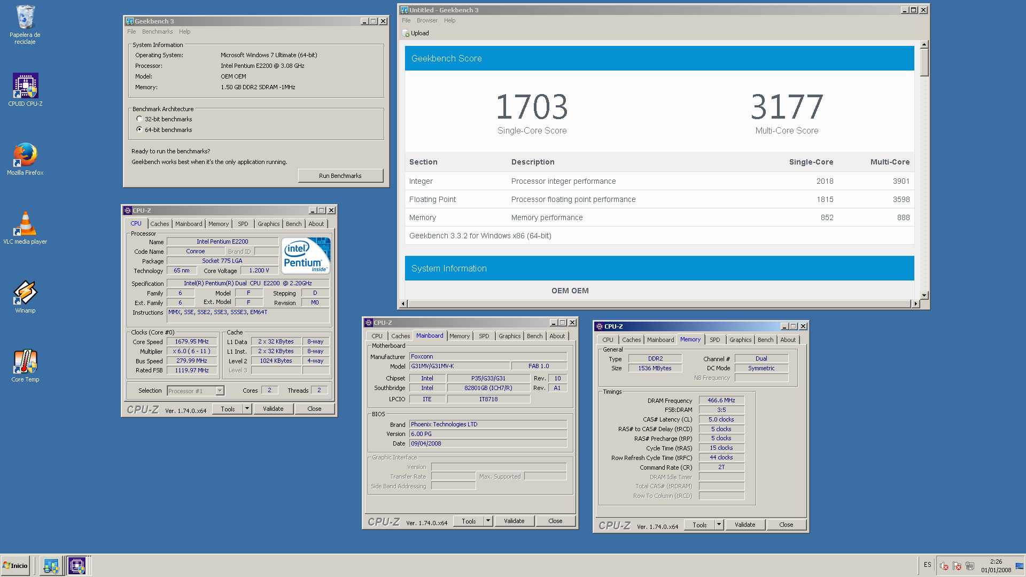Expand the Processor #1 selection dropdown
Screen dimensions: 1026x577
click(220, 391)
